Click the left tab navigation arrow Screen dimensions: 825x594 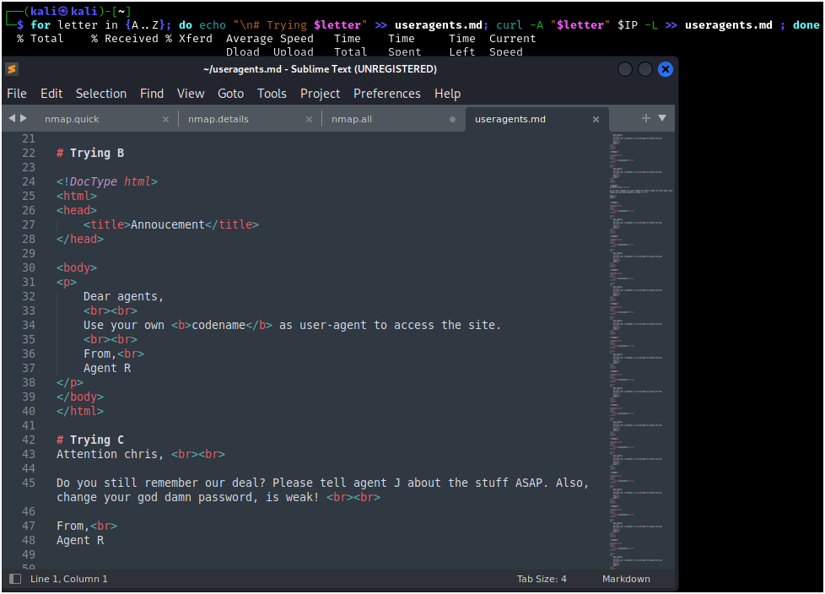[12, 119]
